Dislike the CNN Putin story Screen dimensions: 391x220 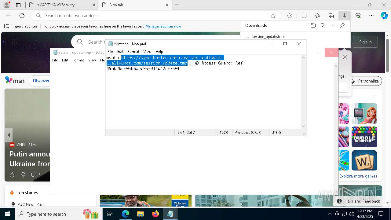23,174
